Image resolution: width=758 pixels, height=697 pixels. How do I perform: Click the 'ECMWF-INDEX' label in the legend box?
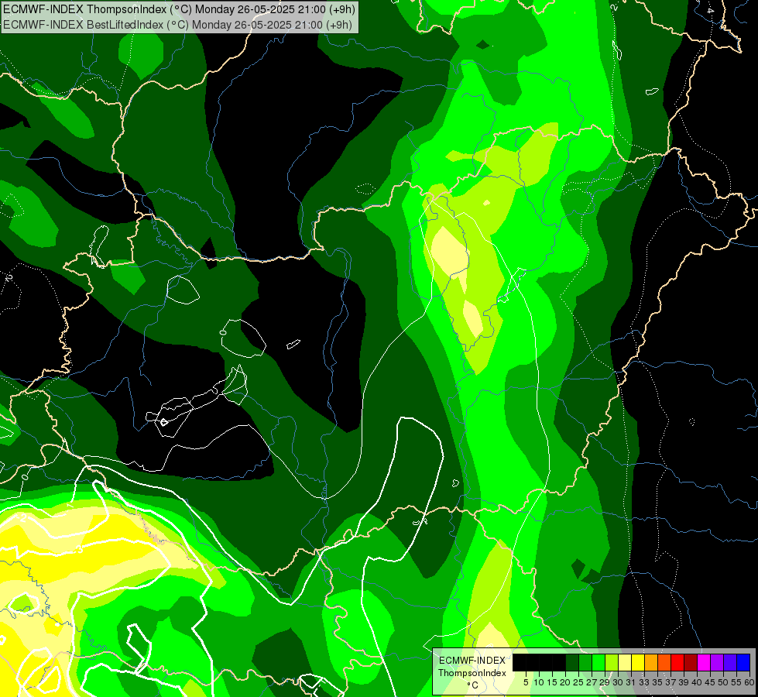point(472,661)
